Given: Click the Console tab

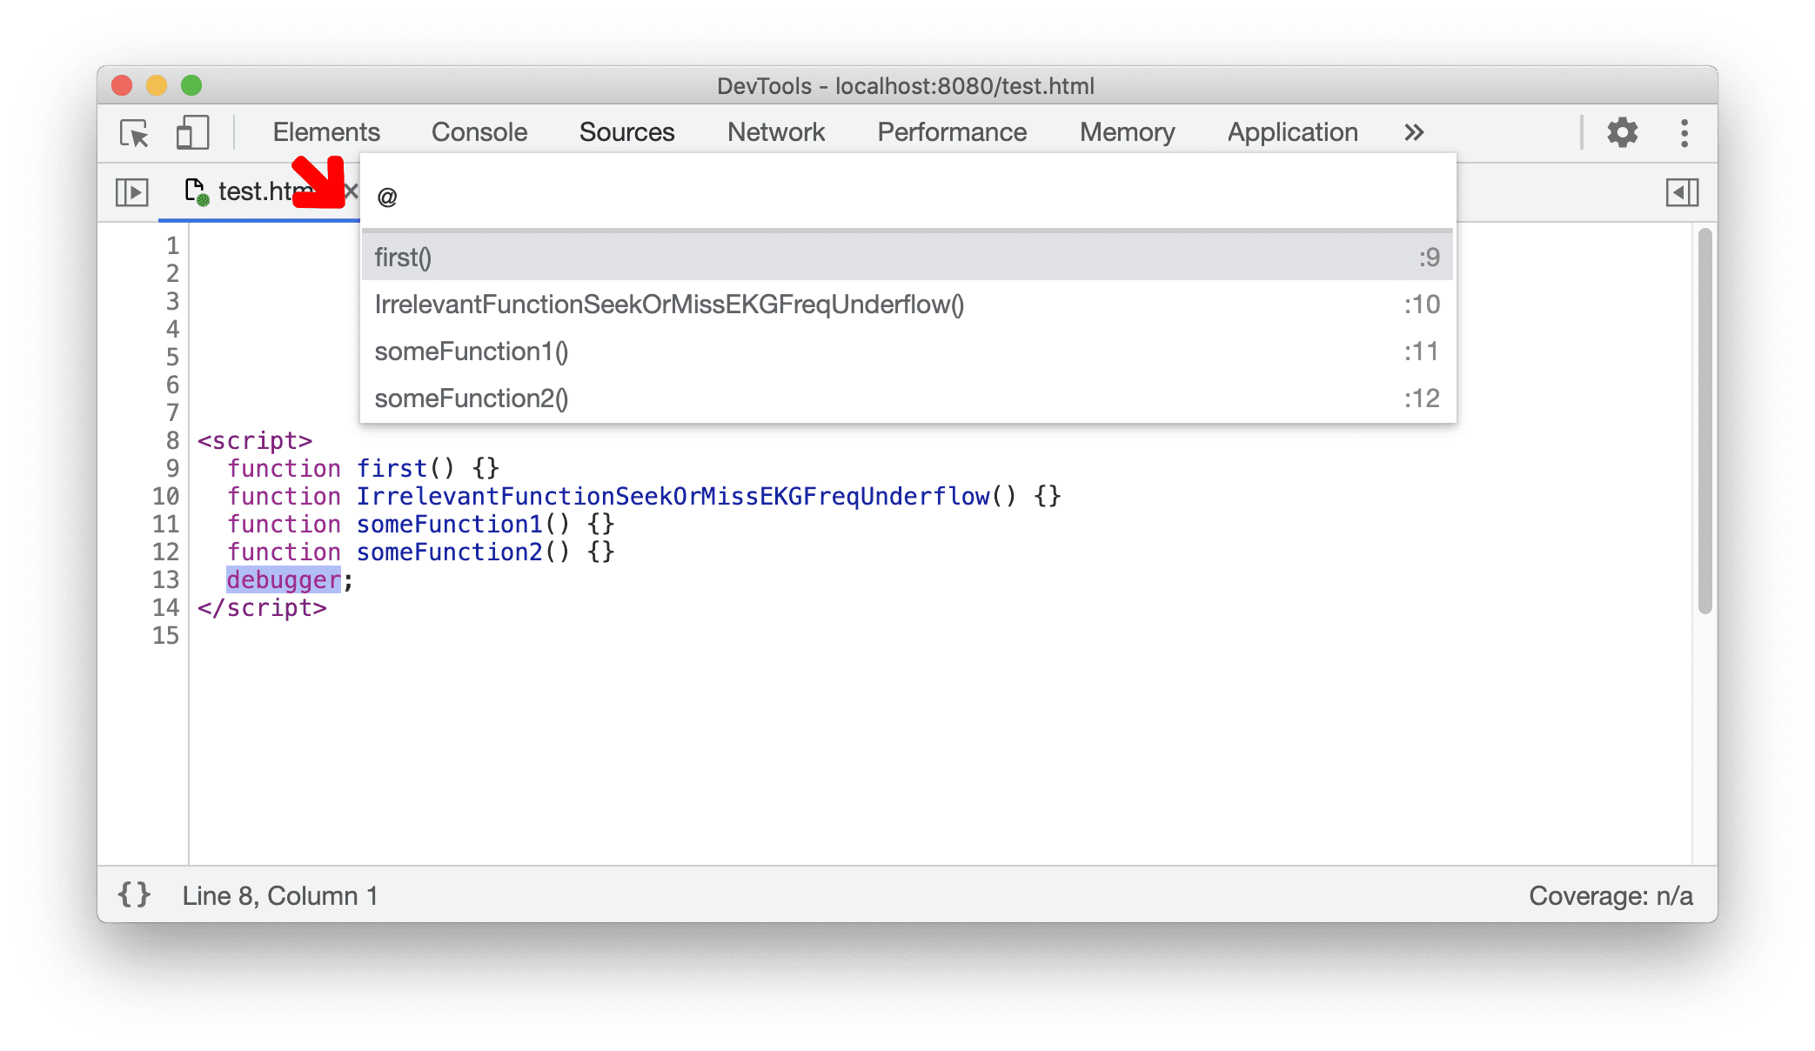Looking at the screenshot, I should 479,131.
